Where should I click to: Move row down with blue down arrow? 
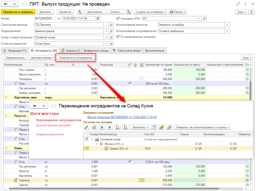tap(109, 127)
